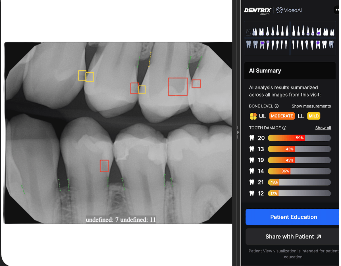341x266 pixels.
Task: Select the red detection box on the lower tooth
Action: 104,166
